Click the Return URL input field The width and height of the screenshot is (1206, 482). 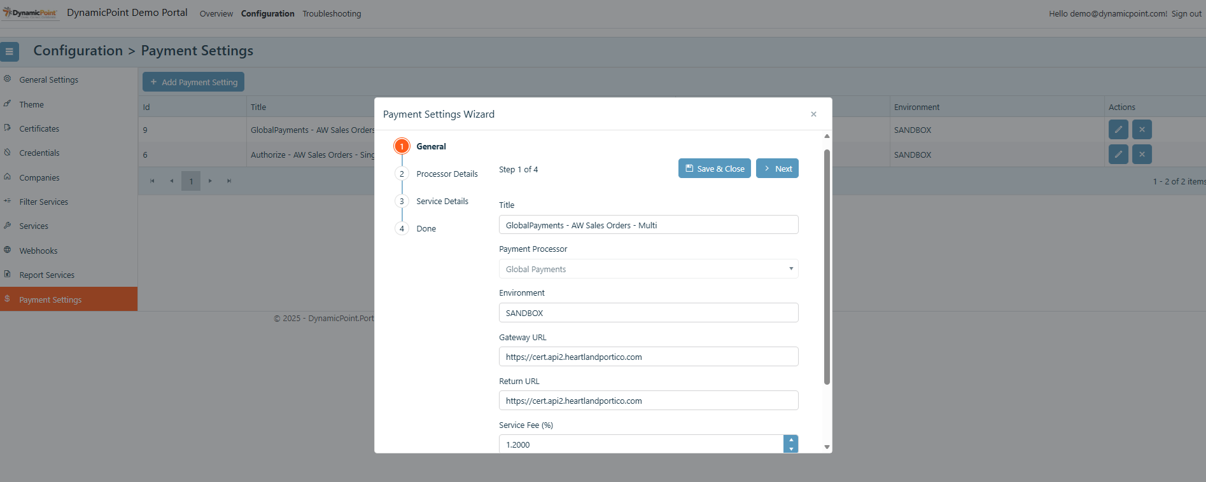[649, 401]
